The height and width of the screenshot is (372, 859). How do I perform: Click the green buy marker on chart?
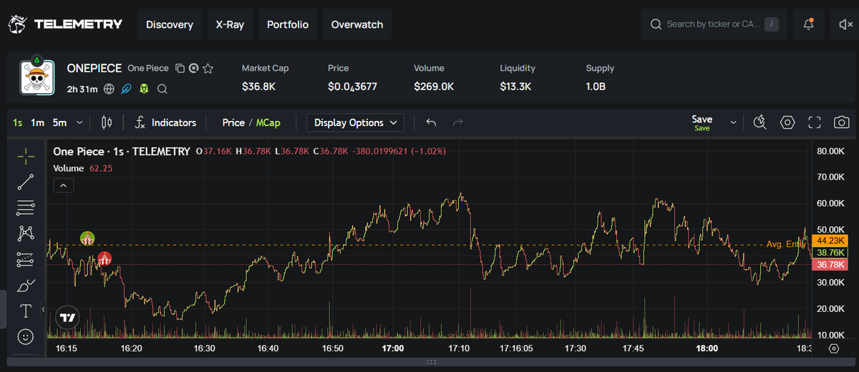87,239
